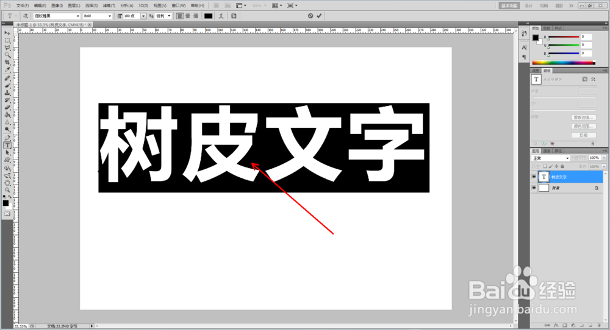Select the Paint Bucket tool

7,115
